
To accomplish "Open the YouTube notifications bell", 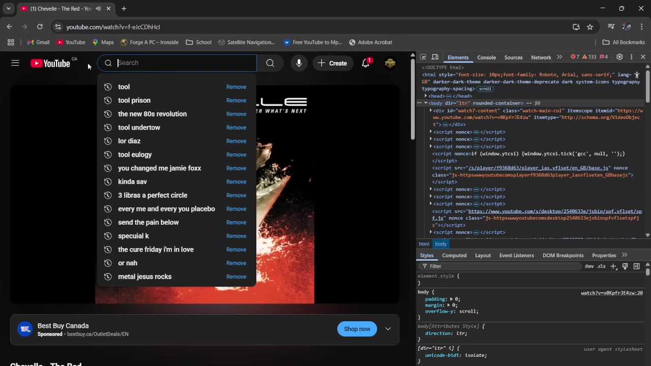I will pyautogui.click(x=366, y=63).
